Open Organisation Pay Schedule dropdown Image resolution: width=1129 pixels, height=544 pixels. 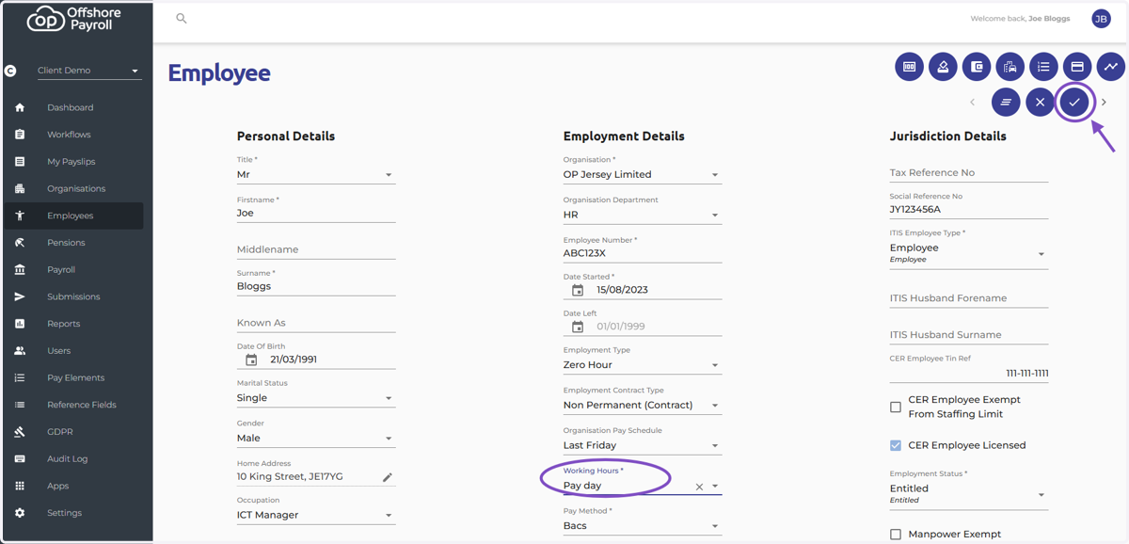(x=642, y=445)
